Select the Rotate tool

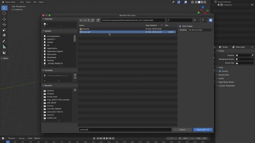4,25
